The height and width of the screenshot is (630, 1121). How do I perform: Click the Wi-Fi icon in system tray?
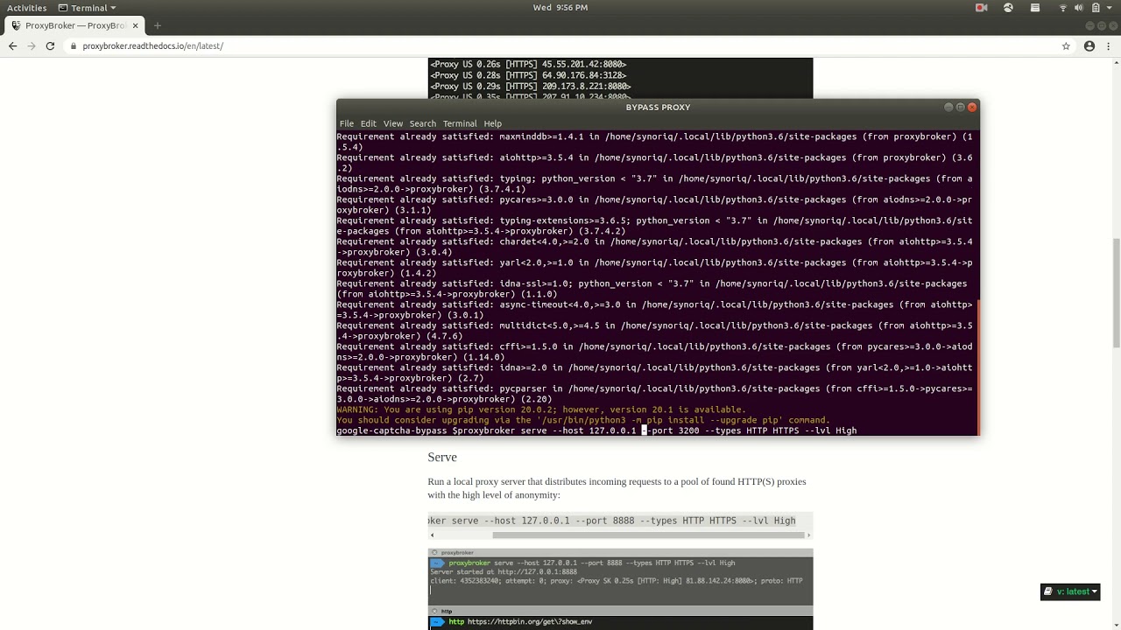click(1063, 8)
